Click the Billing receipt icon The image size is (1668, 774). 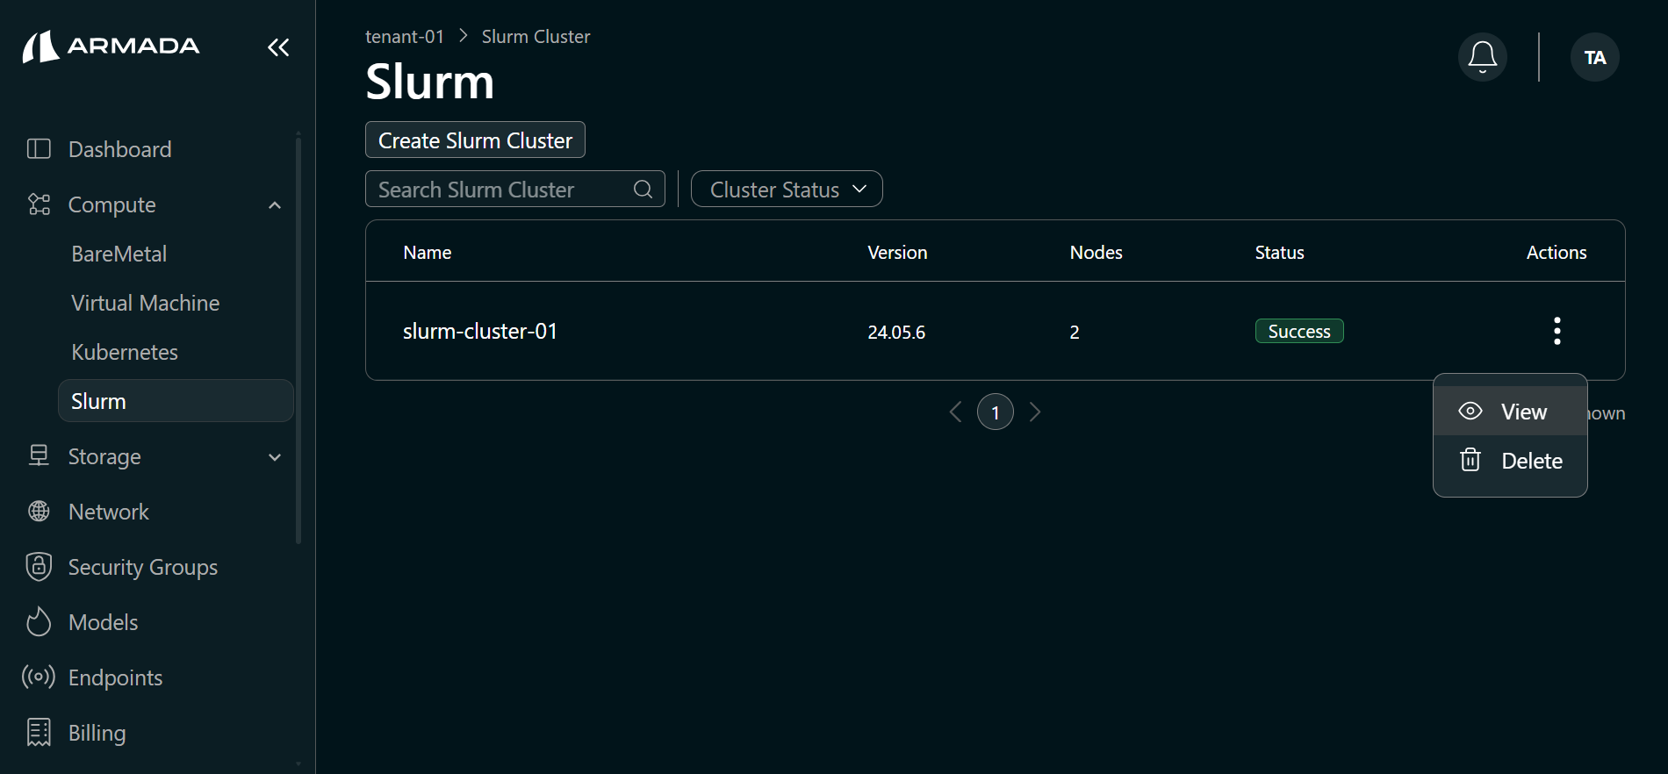(x=39, y=732)
